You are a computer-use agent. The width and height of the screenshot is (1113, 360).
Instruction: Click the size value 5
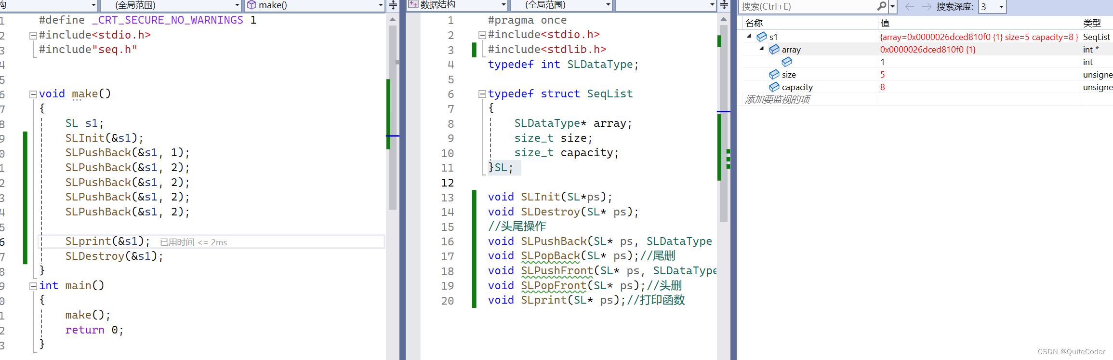coord(882,75)
